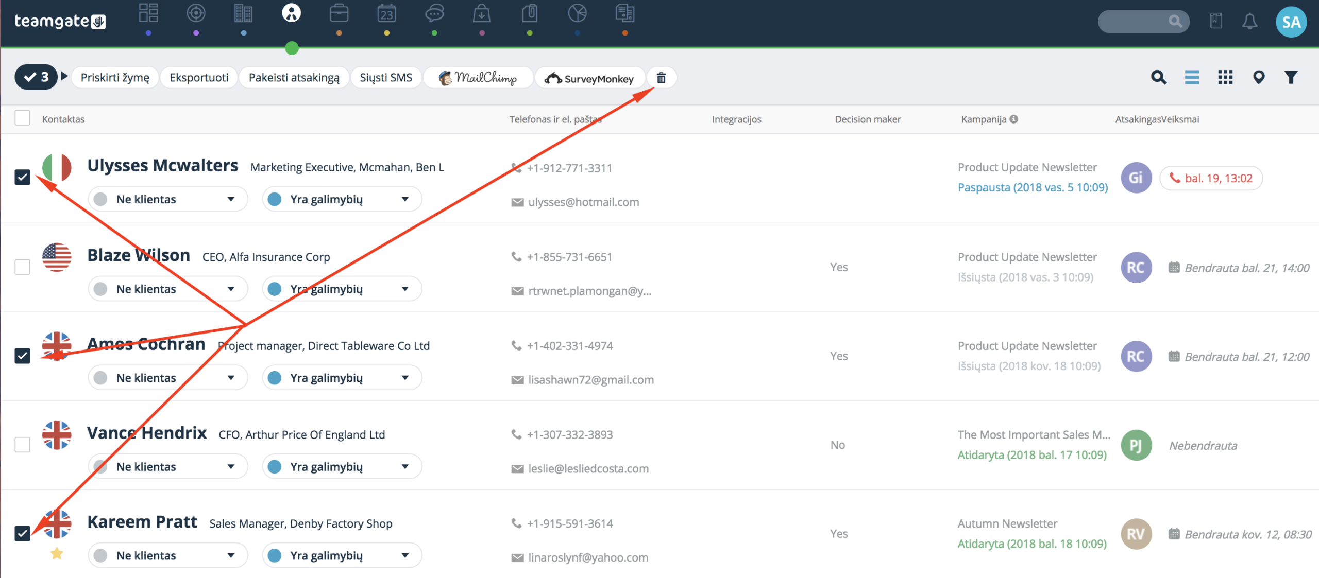Click the top search input field
1319x578 pixels.
point(1143,22)
